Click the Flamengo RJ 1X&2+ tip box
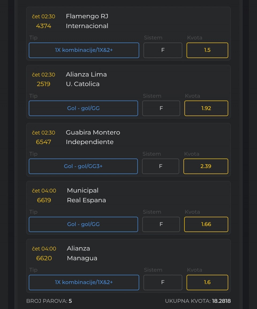This screenshot has width=257, height=309. (x=84, y=50)
